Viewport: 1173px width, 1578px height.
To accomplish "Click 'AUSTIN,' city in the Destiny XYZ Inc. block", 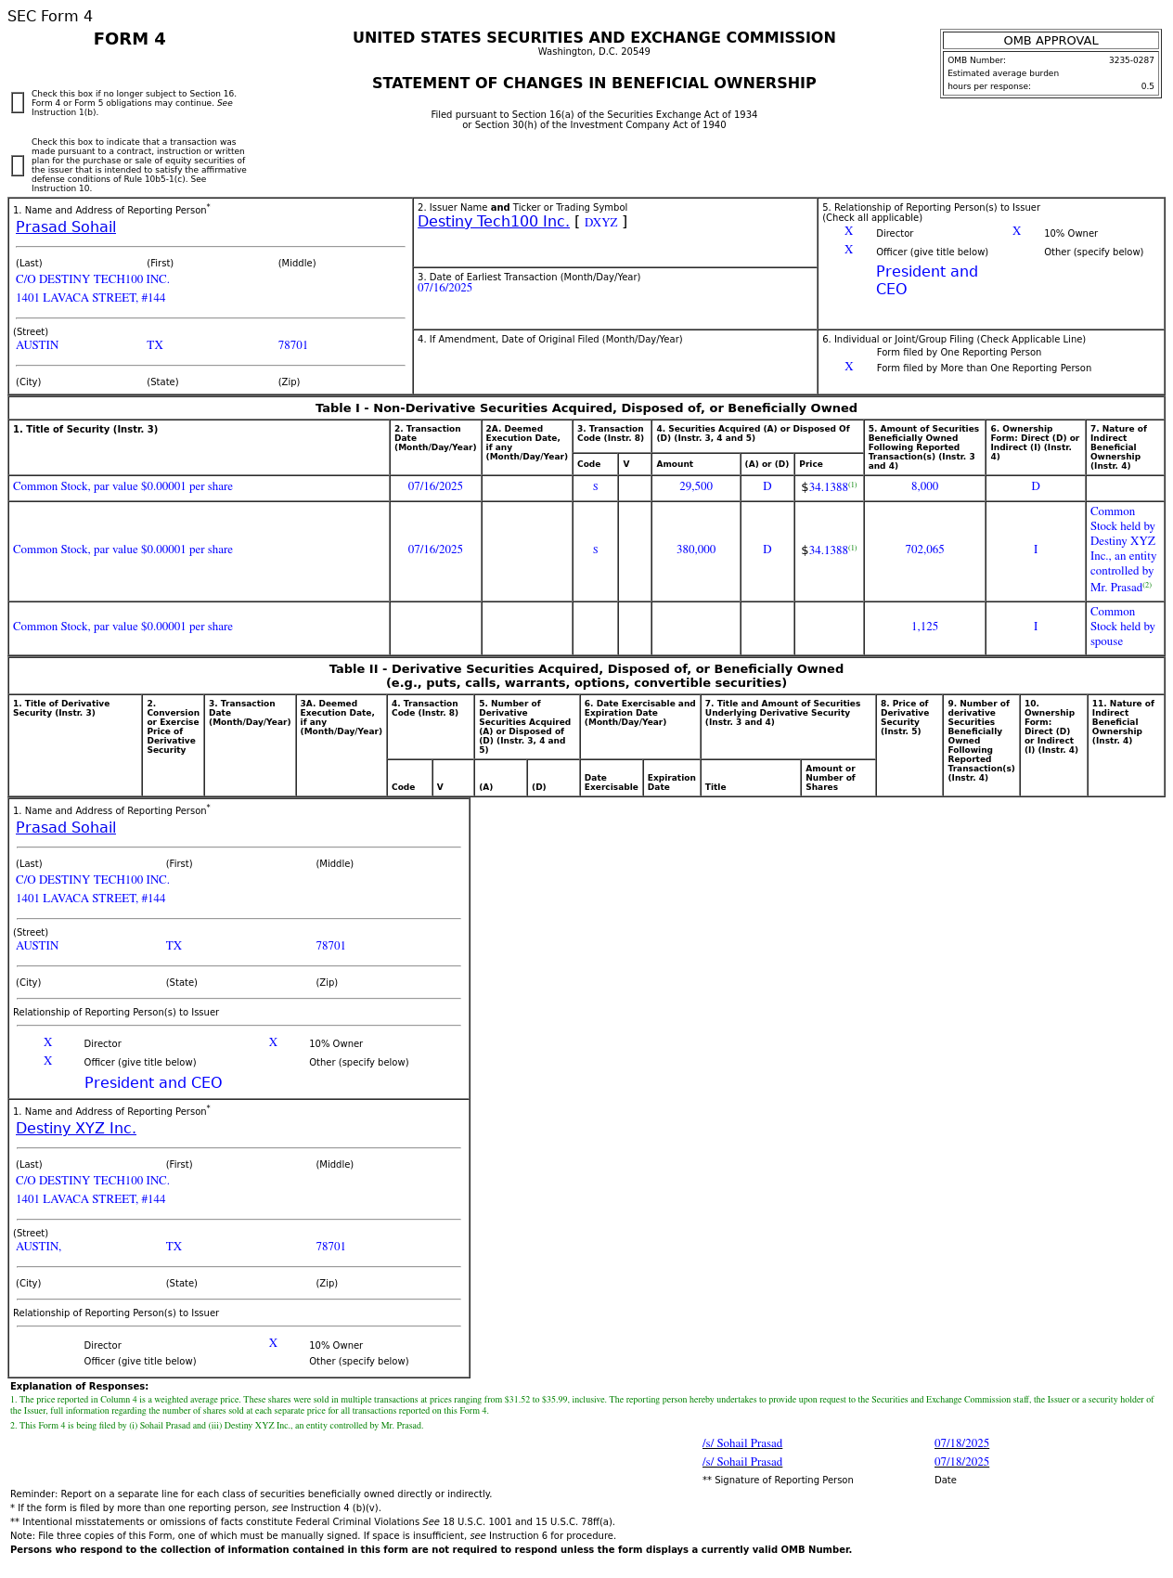I will [38, 1247].
